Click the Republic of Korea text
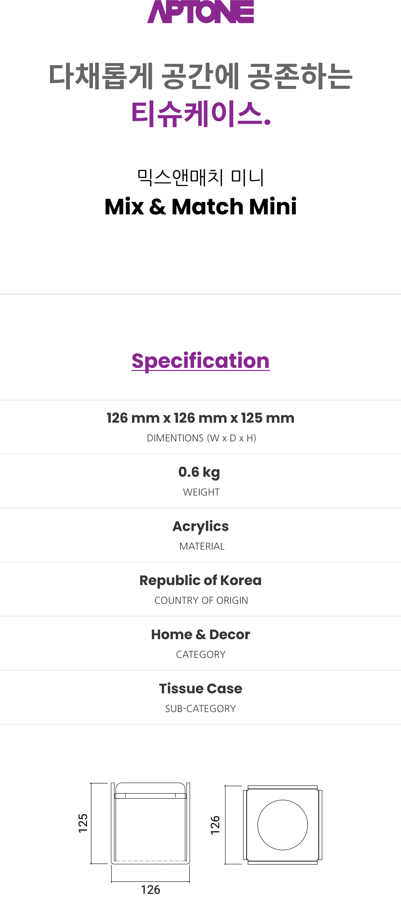401x899 pixels. [x=201, y=580]
